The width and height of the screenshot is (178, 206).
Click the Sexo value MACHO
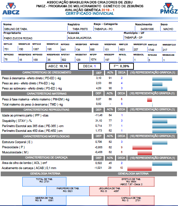tap(168, 29)
